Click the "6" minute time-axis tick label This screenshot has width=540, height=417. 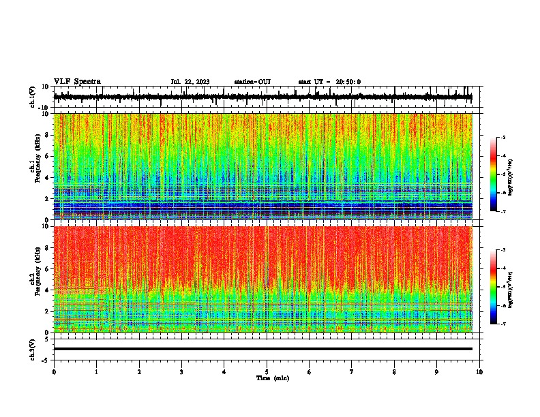tap(310, 372)
